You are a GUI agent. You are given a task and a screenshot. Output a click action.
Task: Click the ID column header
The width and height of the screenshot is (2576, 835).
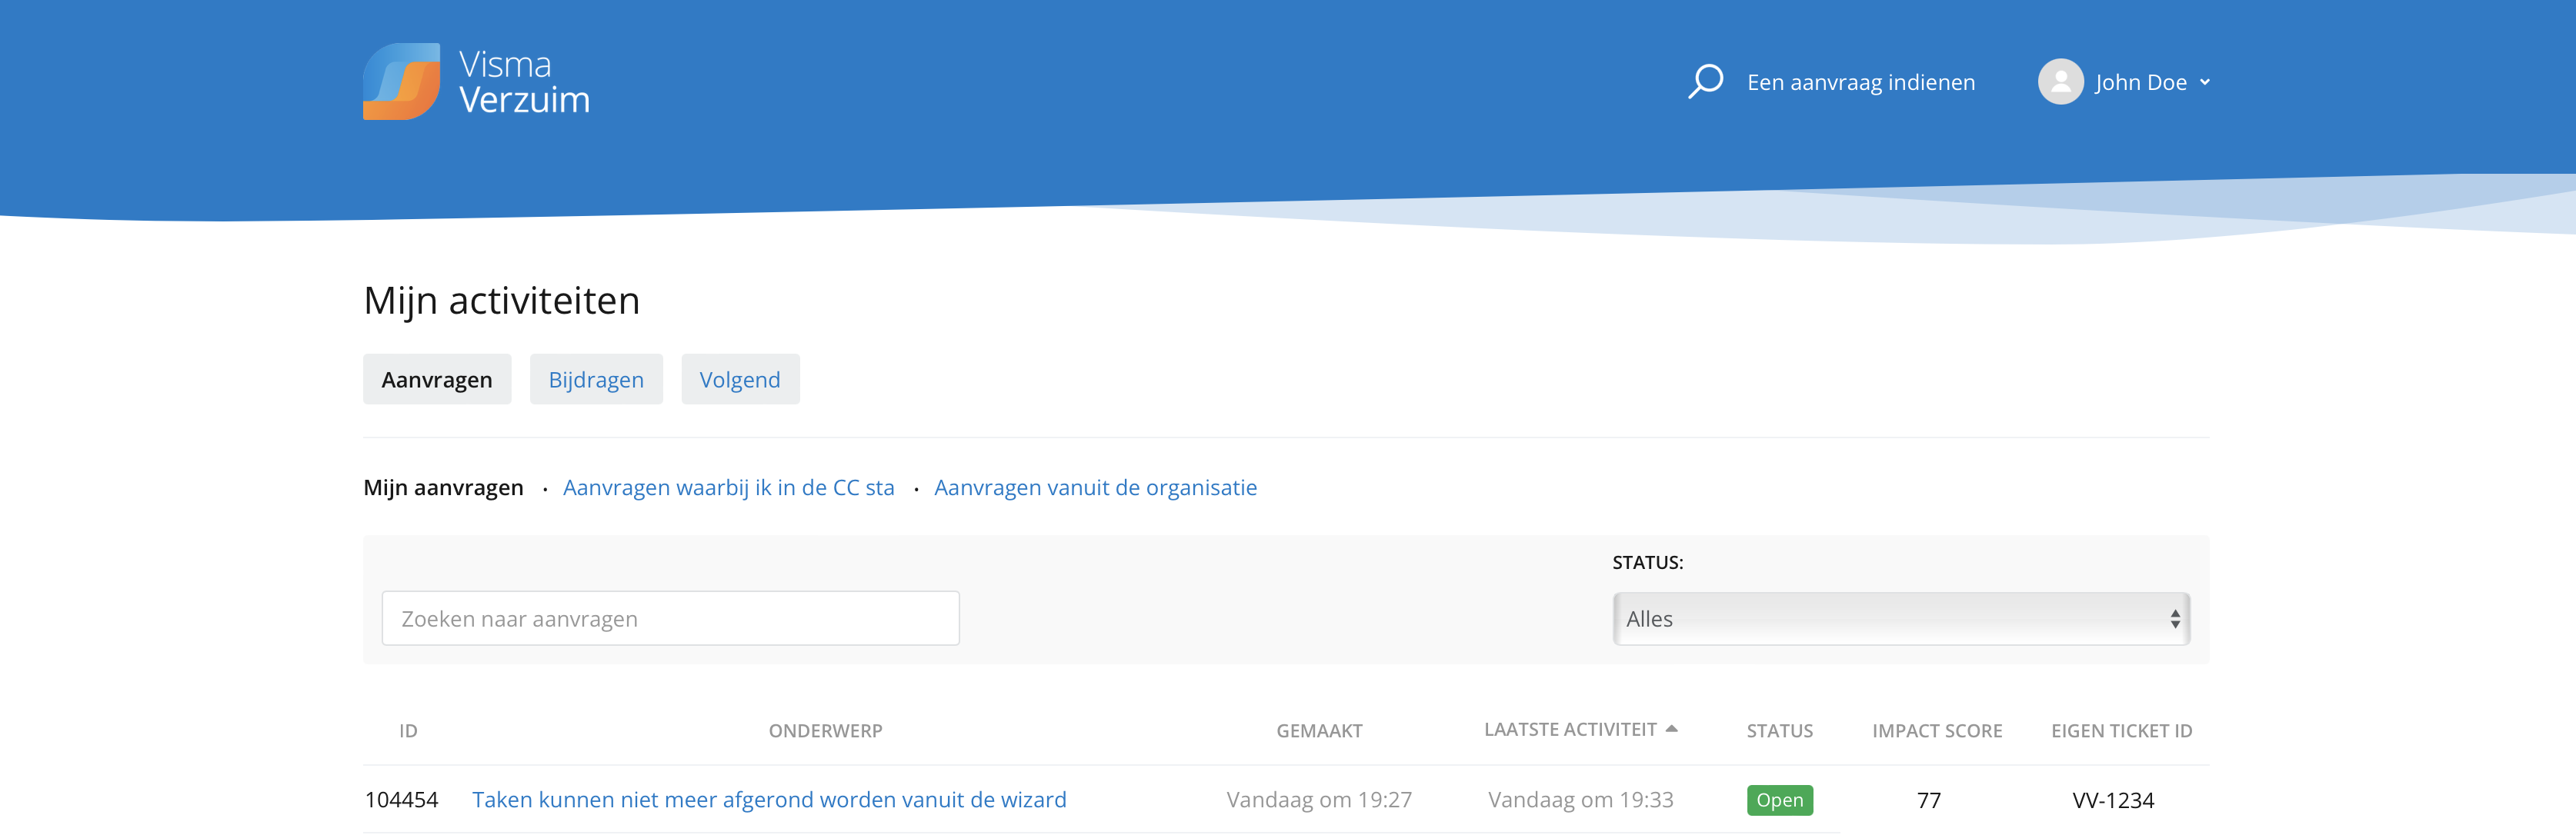(408, 731)
